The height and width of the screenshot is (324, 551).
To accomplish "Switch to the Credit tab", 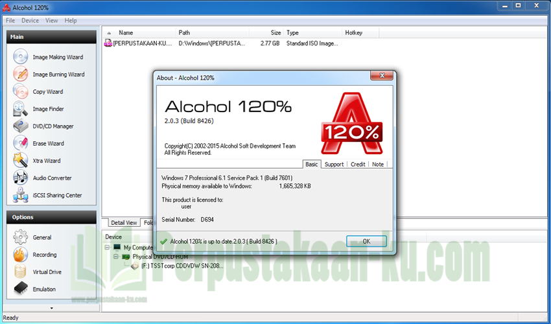I will point(358,164).
